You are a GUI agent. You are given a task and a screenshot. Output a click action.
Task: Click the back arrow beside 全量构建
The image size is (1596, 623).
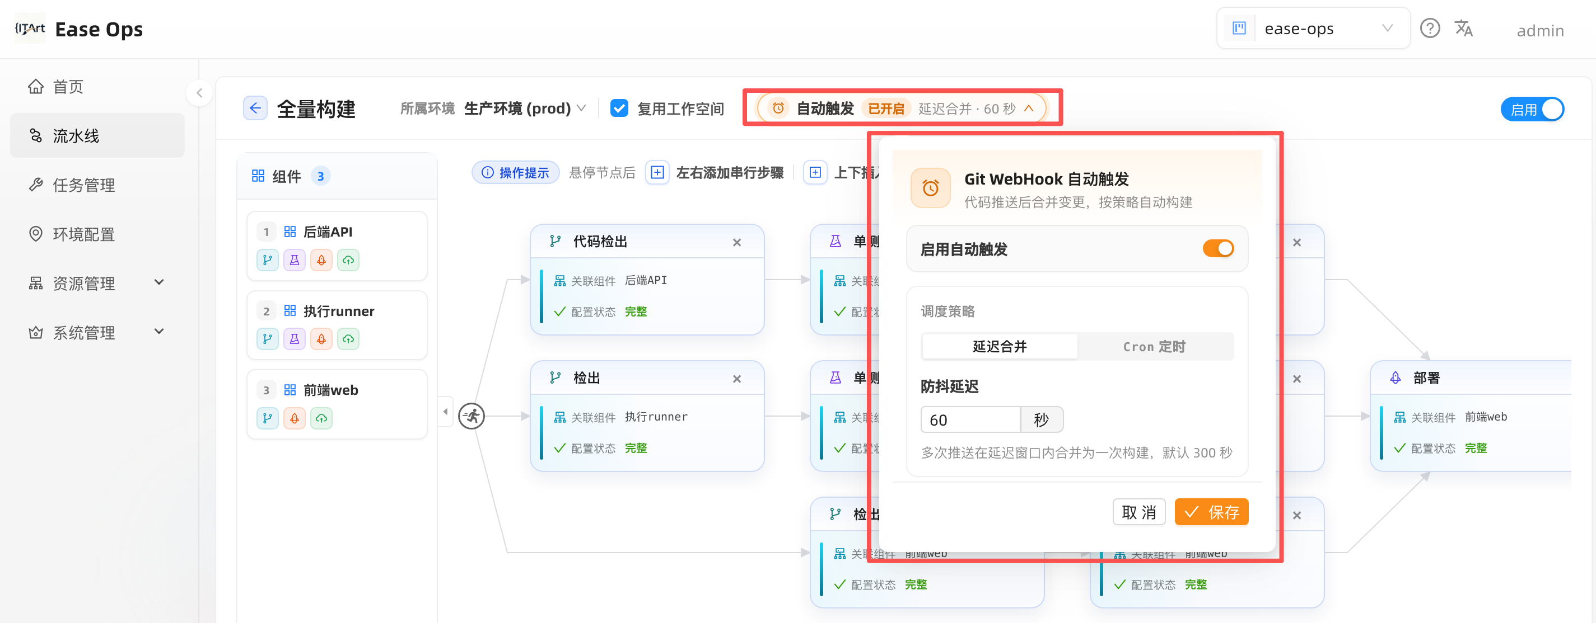coord(255,108)
